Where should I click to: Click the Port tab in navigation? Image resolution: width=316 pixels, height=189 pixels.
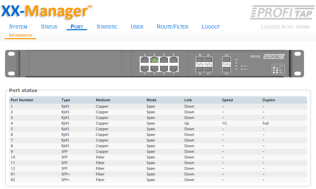pos(77,27)
